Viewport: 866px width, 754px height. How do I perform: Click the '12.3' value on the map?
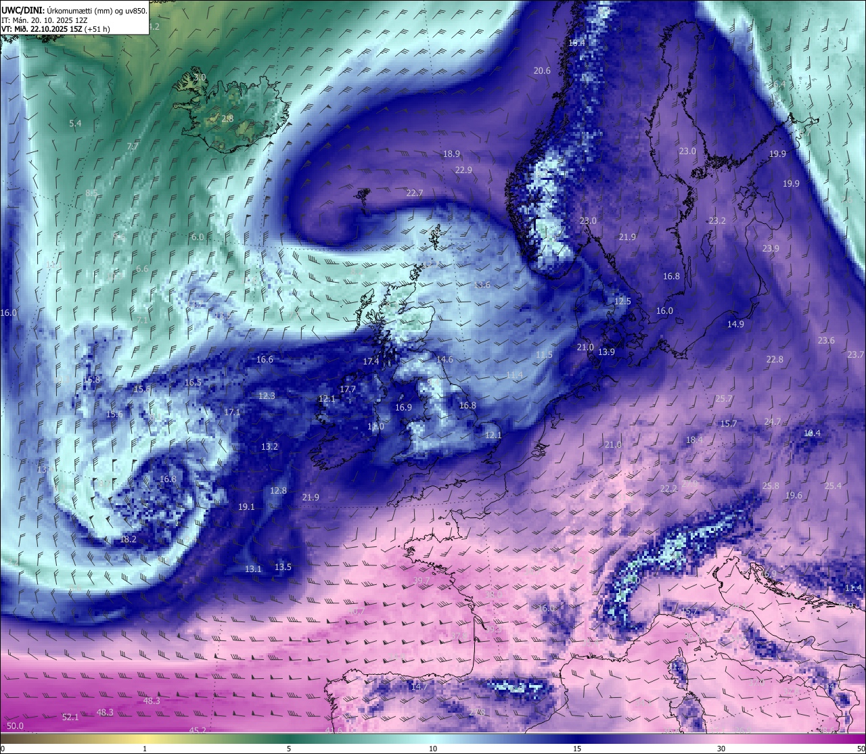pyautogui.click(x=267, y=396)
